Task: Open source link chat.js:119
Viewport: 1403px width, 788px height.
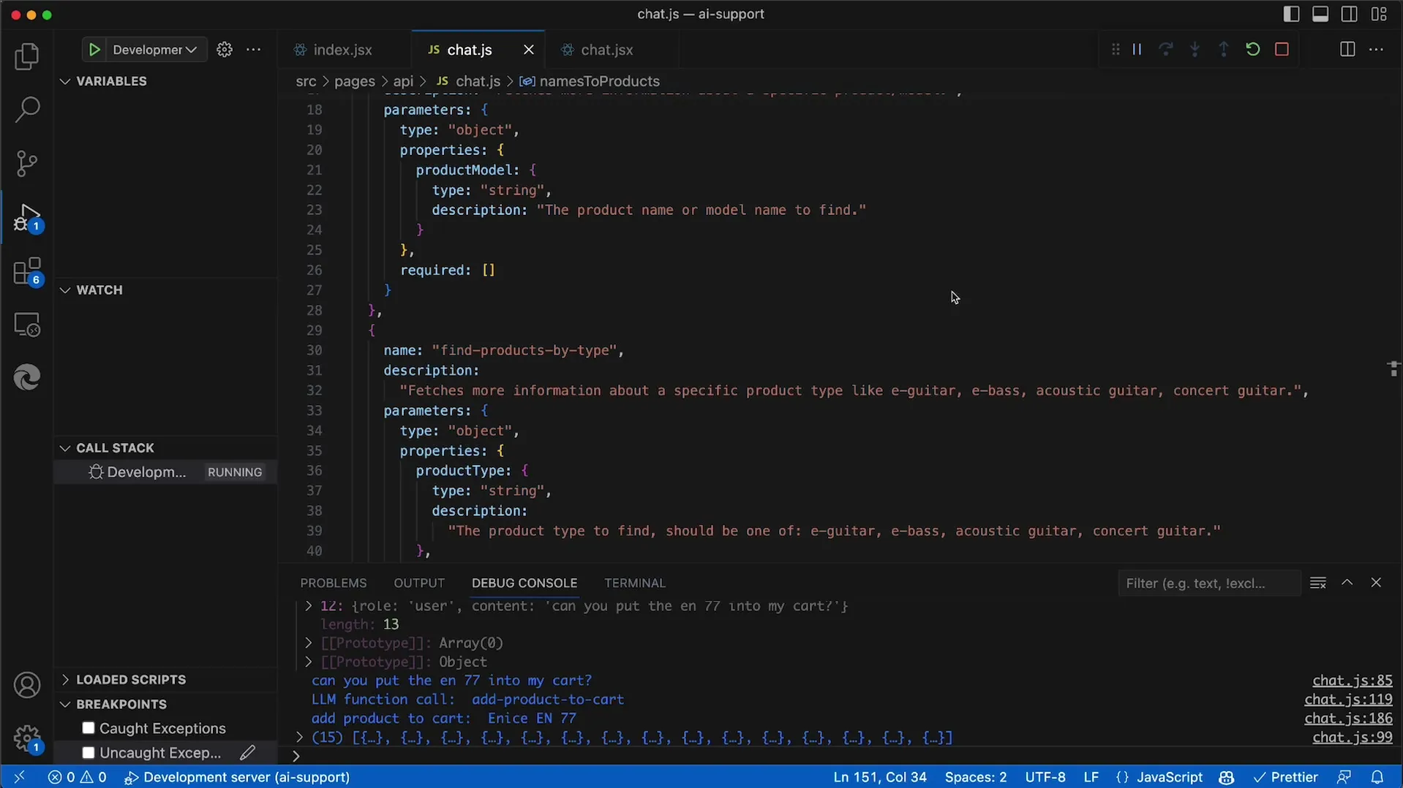Action: [x=1348, y=700]
